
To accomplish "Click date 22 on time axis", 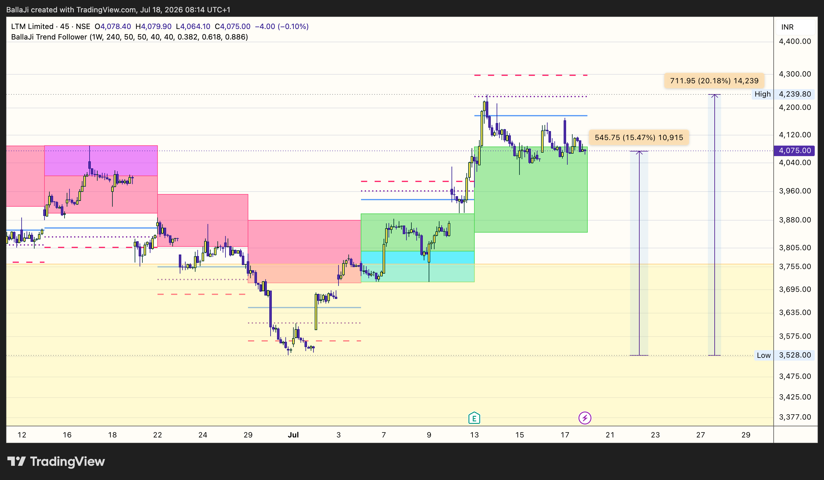I will [x=158, y=435].
